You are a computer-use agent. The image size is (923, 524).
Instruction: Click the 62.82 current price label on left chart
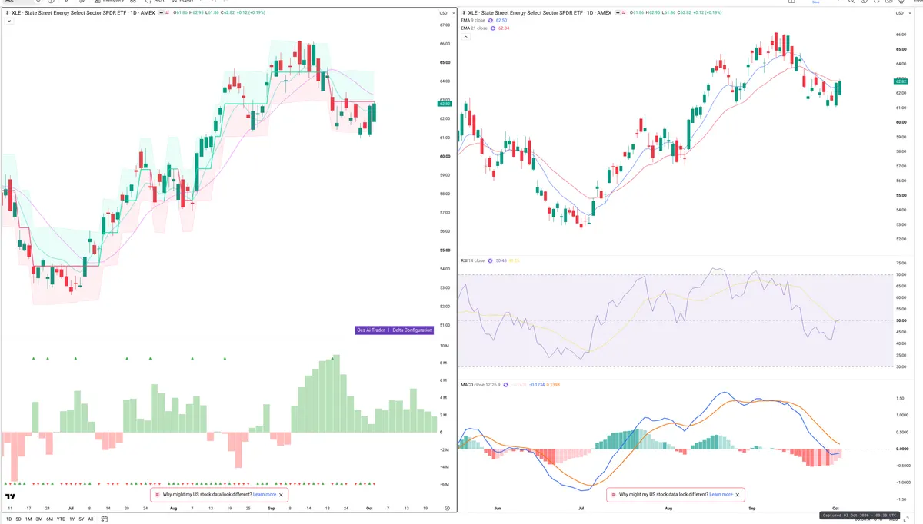click(x=445, y=104)
